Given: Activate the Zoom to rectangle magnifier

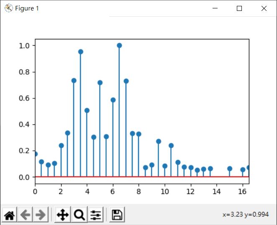Looking at the screenshot, I should tap(80, 215).
